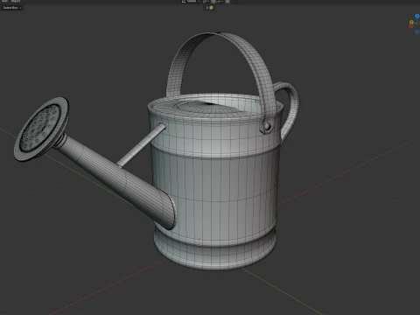
Task: Select the watering can spout rose head
Action: click(x=42, y=129)
